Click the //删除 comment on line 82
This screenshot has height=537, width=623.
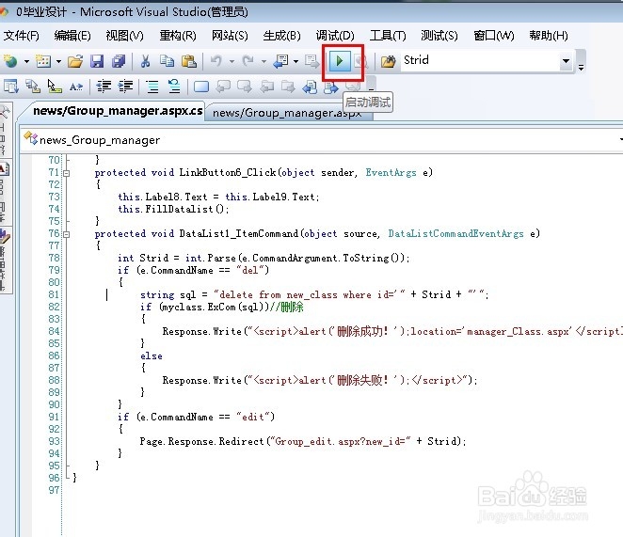pos(287,307)
